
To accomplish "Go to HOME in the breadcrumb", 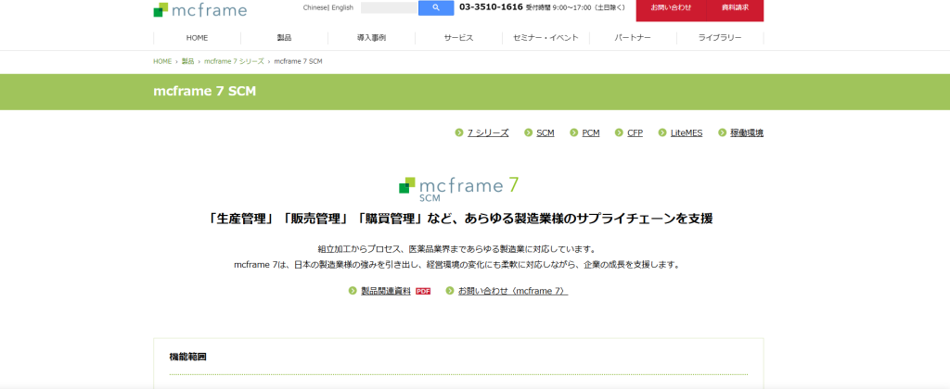I will (x=162, y=62).
